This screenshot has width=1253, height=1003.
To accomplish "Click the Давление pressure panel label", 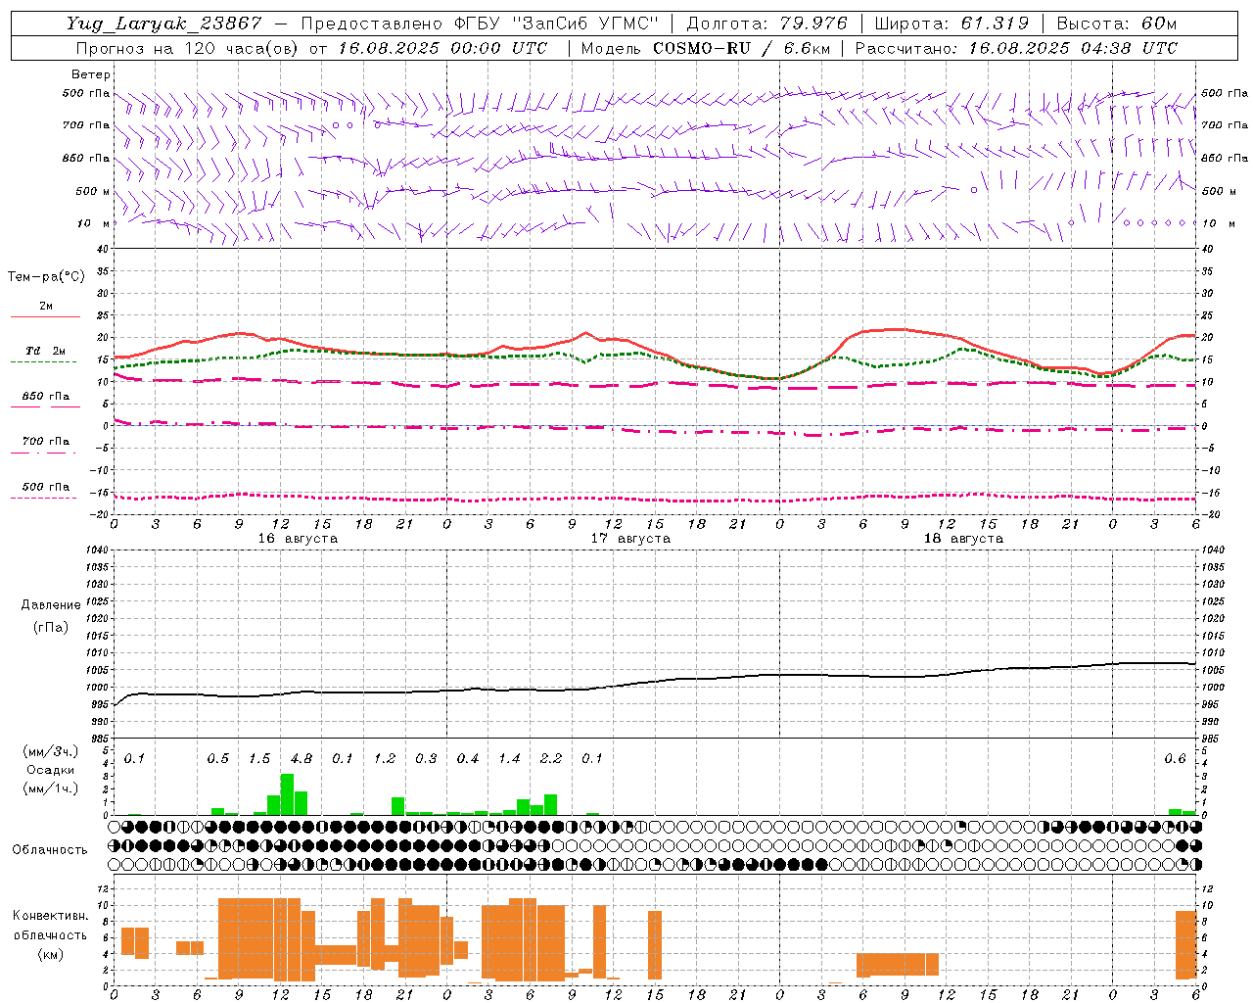I will pos(51,605).
